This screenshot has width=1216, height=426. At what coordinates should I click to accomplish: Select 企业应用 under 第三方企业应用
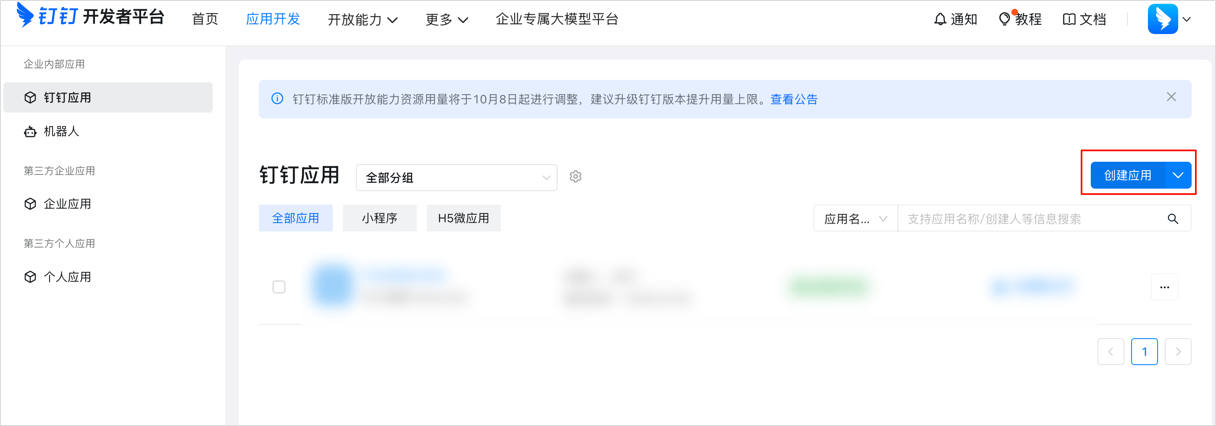pyautogui.click(x=67, y=204)
